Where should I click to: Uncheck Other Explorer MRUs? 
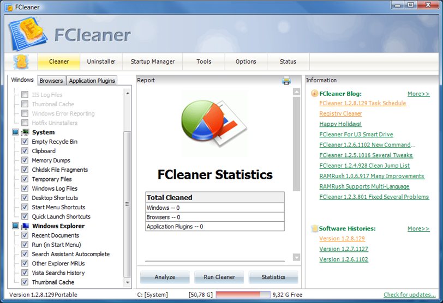pos(25,263)
